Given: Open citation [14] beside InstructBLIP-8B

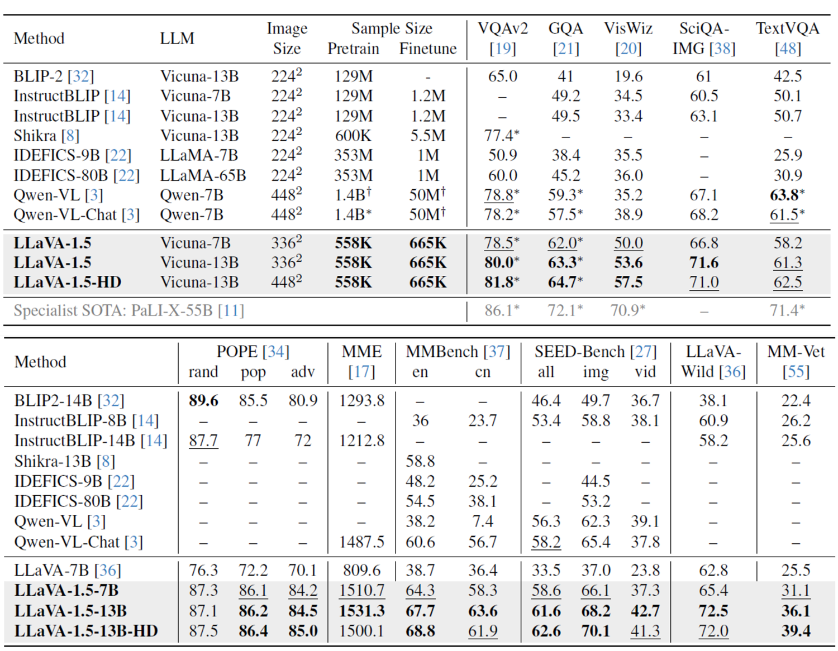Looking at the screenshot, I should 145,420.
